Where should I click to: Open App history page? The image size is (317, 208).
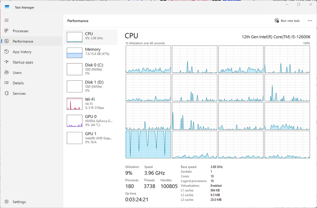click(x=22, y=52)
